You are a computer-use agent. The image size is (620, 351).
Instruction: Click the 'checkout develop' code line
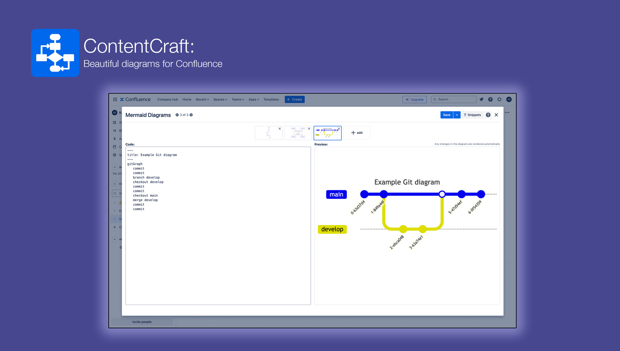point(148,182)
